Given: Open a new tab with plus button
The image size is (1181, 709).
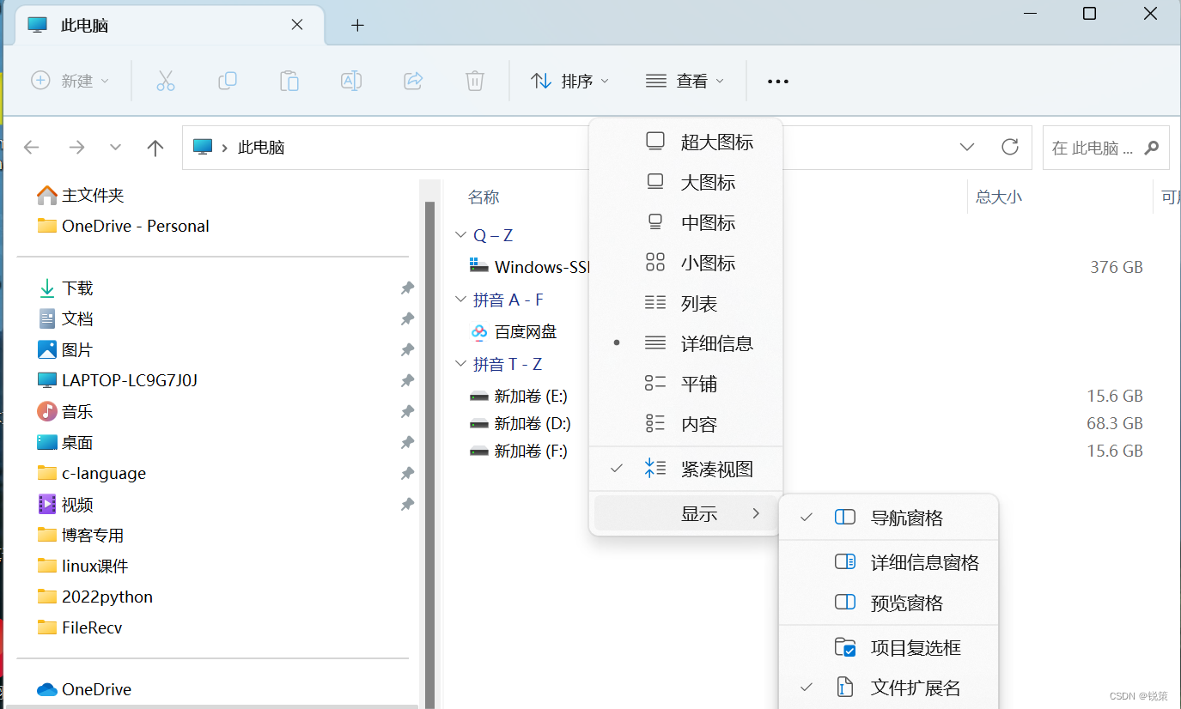Looking at the screenshot, I should click(x=358, y=25).
